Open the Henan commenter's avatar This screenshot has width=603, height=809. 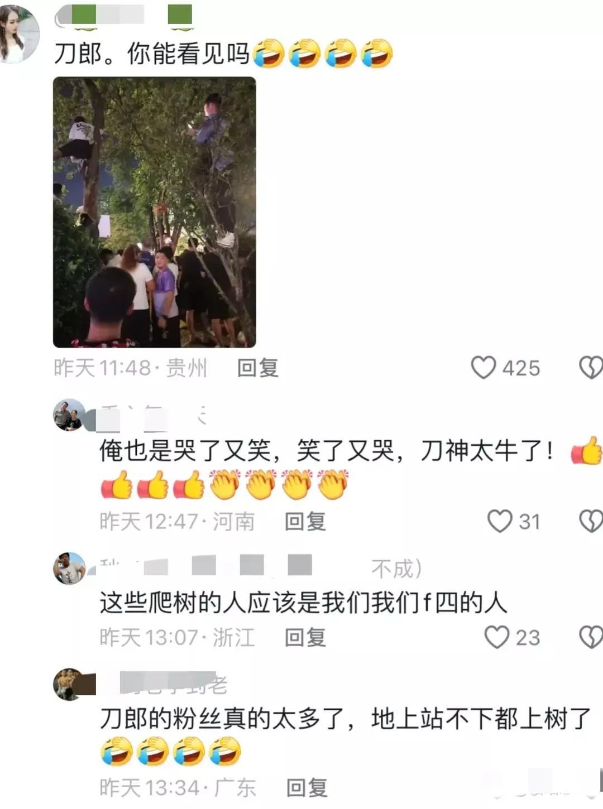pyautogui.click(x=69, y=415)
